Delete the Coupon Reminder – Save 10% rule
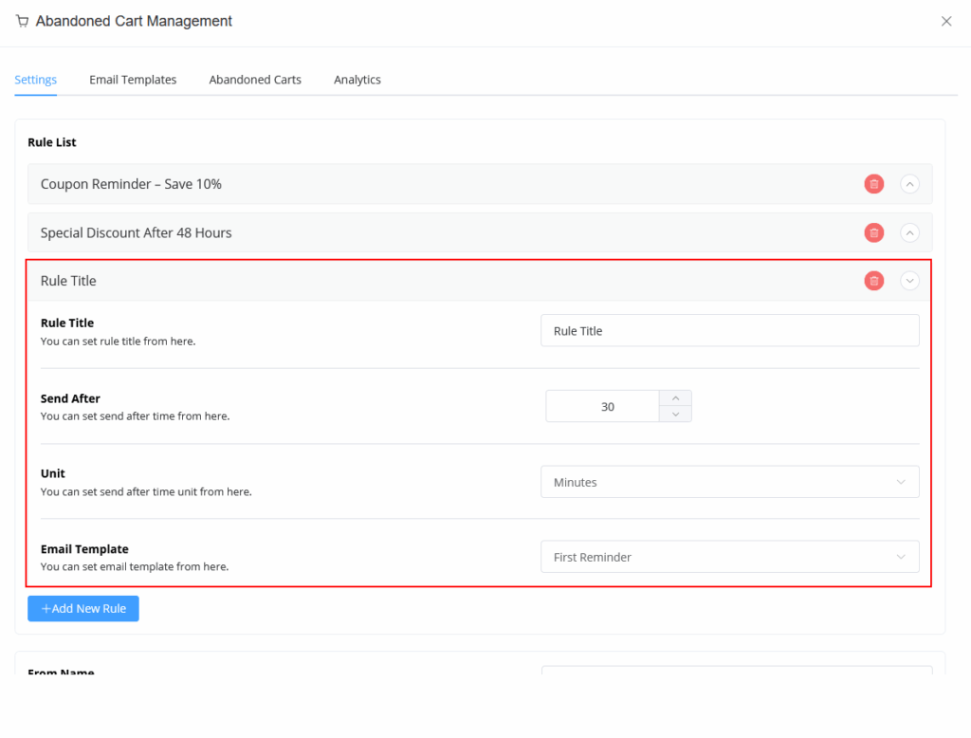Screen dimensions: 971x738 873,184
